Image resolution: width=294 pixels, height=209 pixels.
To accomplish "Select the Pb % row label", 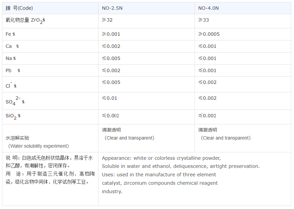I will pyautogui.click(x=13, y=70).
